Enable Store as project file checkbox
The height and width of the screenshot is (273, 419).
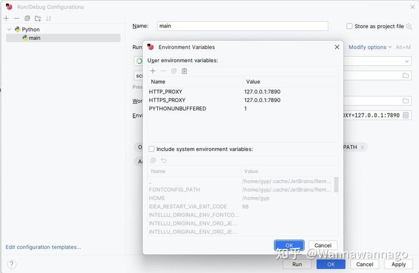point(349,26)
